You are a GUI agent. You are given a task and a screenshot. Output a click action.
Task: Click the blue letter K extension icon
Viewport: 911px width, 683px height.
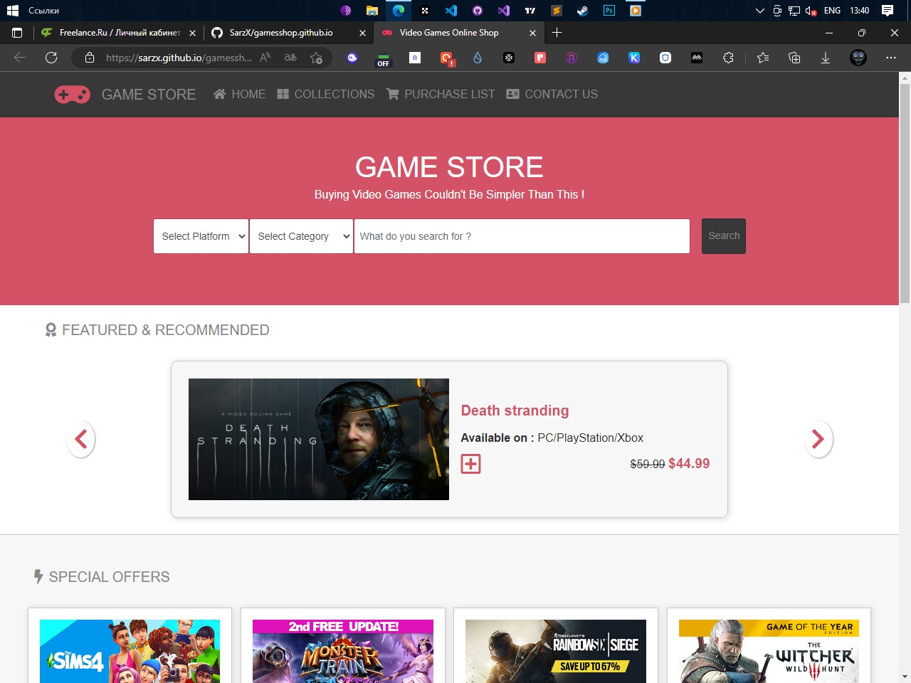coord(634,58)
